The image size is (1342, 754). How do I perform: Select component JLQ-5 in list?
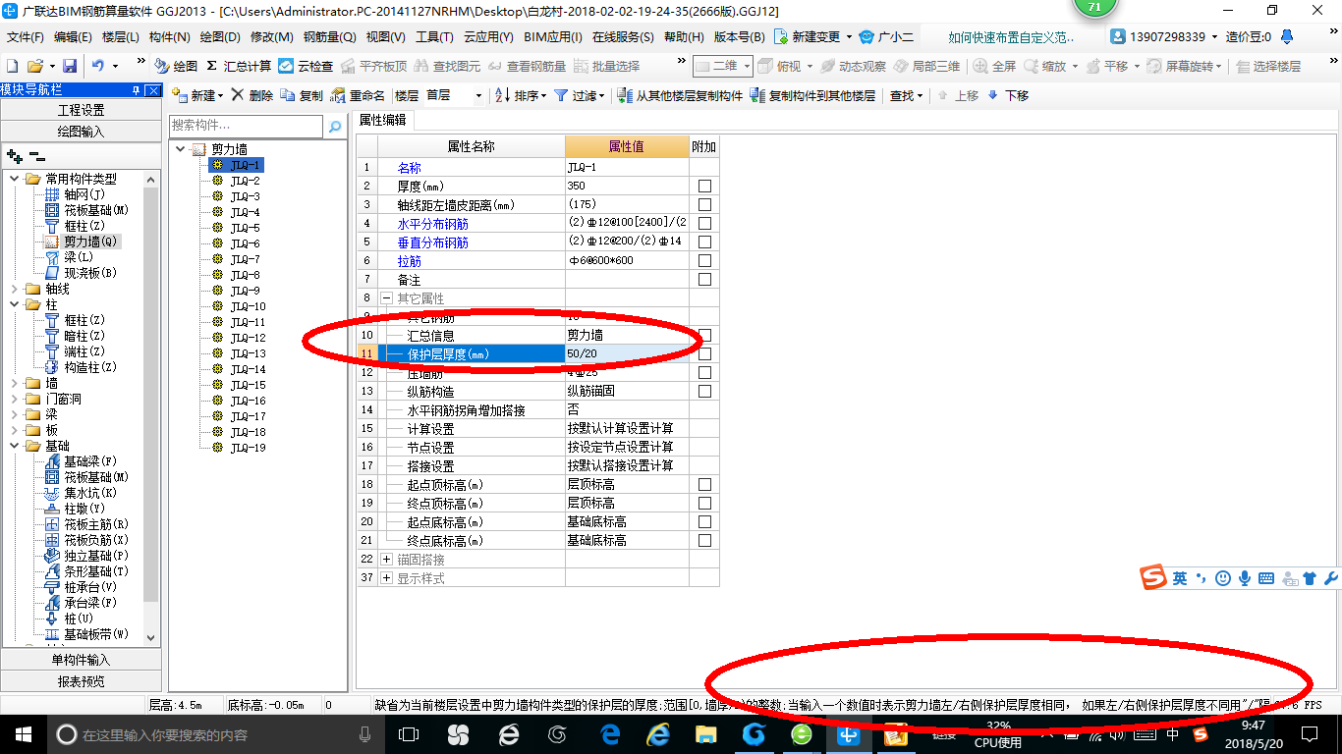coord(244,228)
